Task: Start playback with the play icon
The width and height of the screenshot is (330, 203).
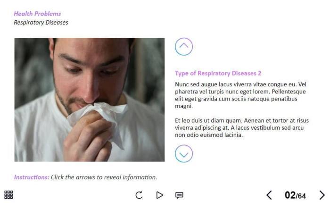Action: click(x=159, y=195)
